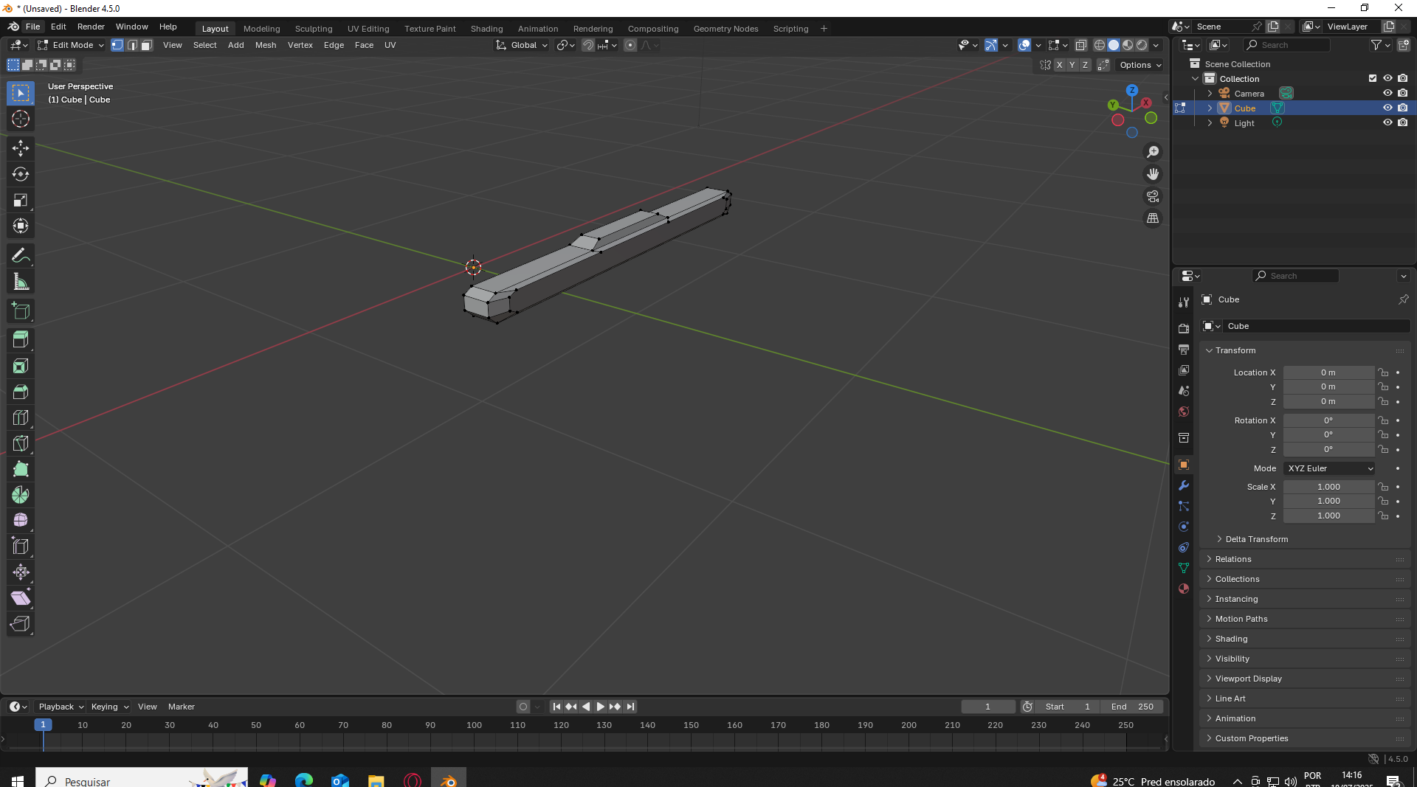1417x787 pixels.
Task: Toggle X-Ray display
Action: (1081, 45)
